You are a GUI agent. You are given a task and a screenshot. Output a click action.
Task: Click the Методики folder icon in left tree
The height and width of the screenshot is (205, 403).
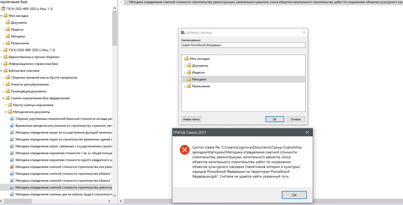coord(8,36)
